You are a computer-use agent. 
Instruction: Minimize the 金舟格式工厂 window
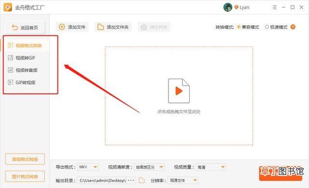pos(283,7)
